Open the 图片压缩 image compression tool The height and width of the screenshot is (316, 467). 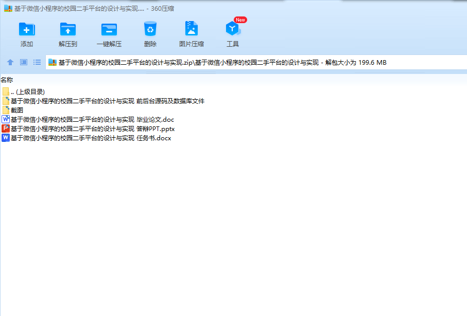coord(191,29)
